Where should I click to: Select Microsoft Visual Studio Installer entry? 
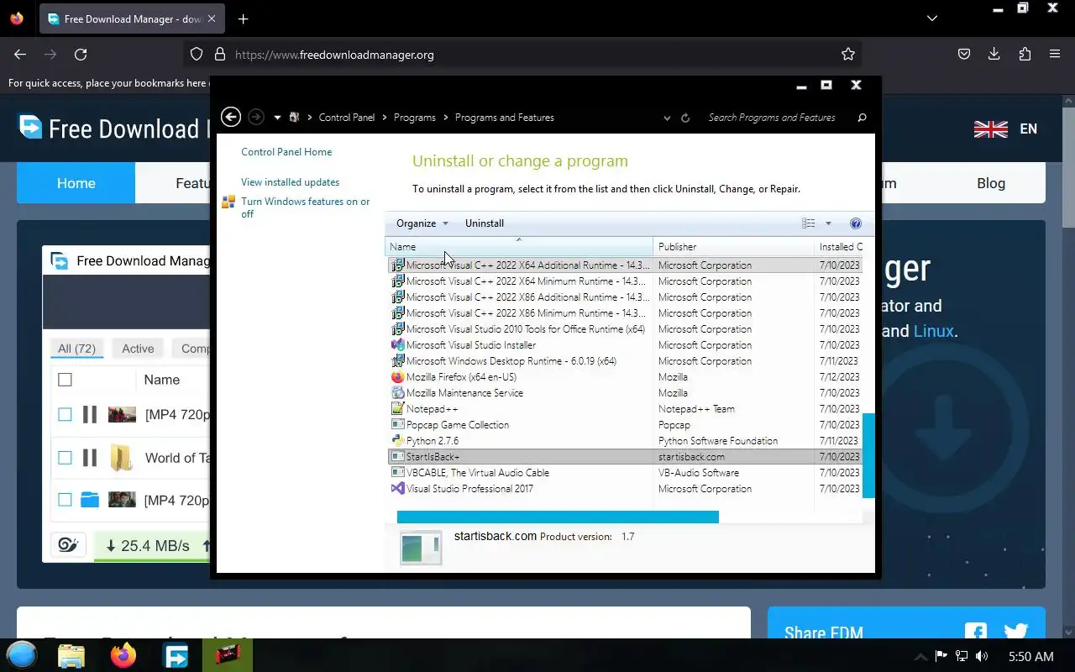pyautogui.click(x=625, y=345)
